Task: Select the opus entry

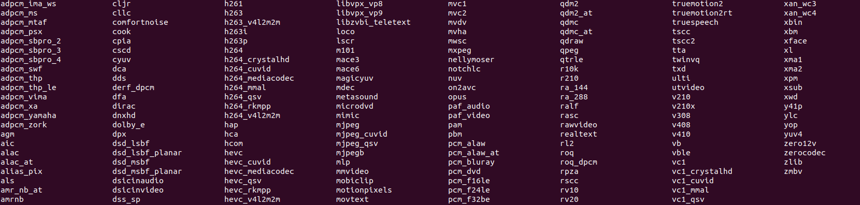Action: pos(457,97)
